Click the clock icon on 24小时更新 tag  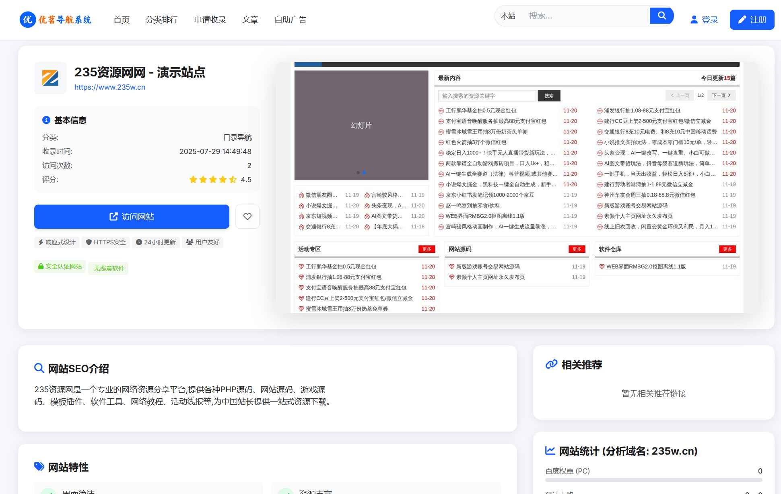tap(139, 242)
